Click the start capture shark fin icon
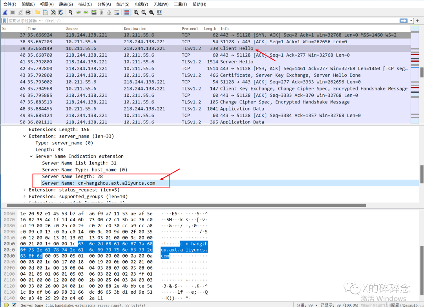This screenshot has height=307, width=424. (x=5, y=13)
